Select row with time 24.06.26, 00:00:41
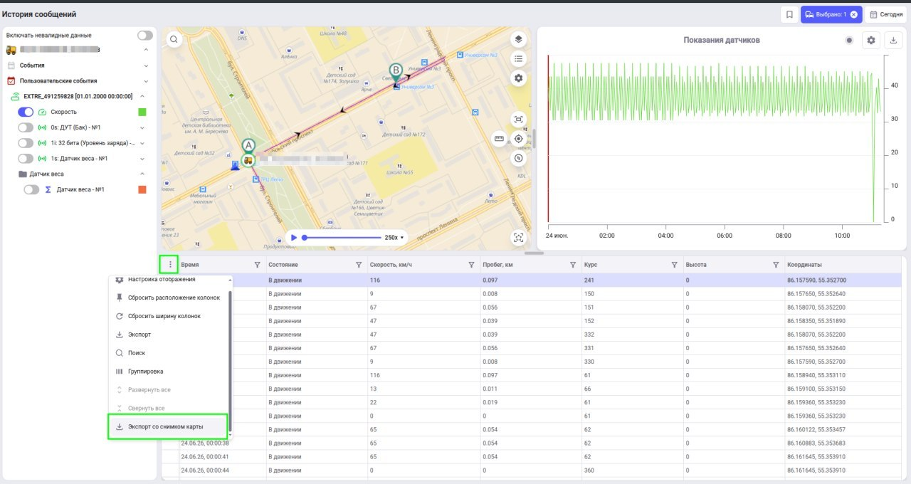 click(532, 457)
